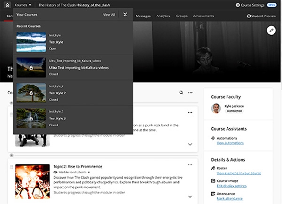This screenshot has width=282, height=204.
Task: Click the Student Preview icon
Action: point(249,16)
